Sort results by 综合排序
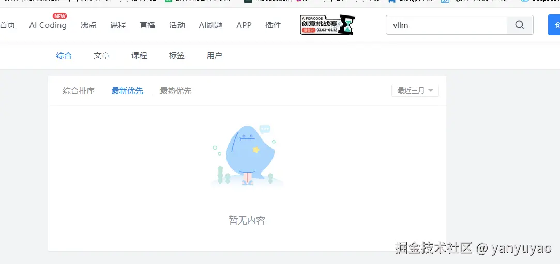Screen dimensions: 560x264 pos(79,90)
